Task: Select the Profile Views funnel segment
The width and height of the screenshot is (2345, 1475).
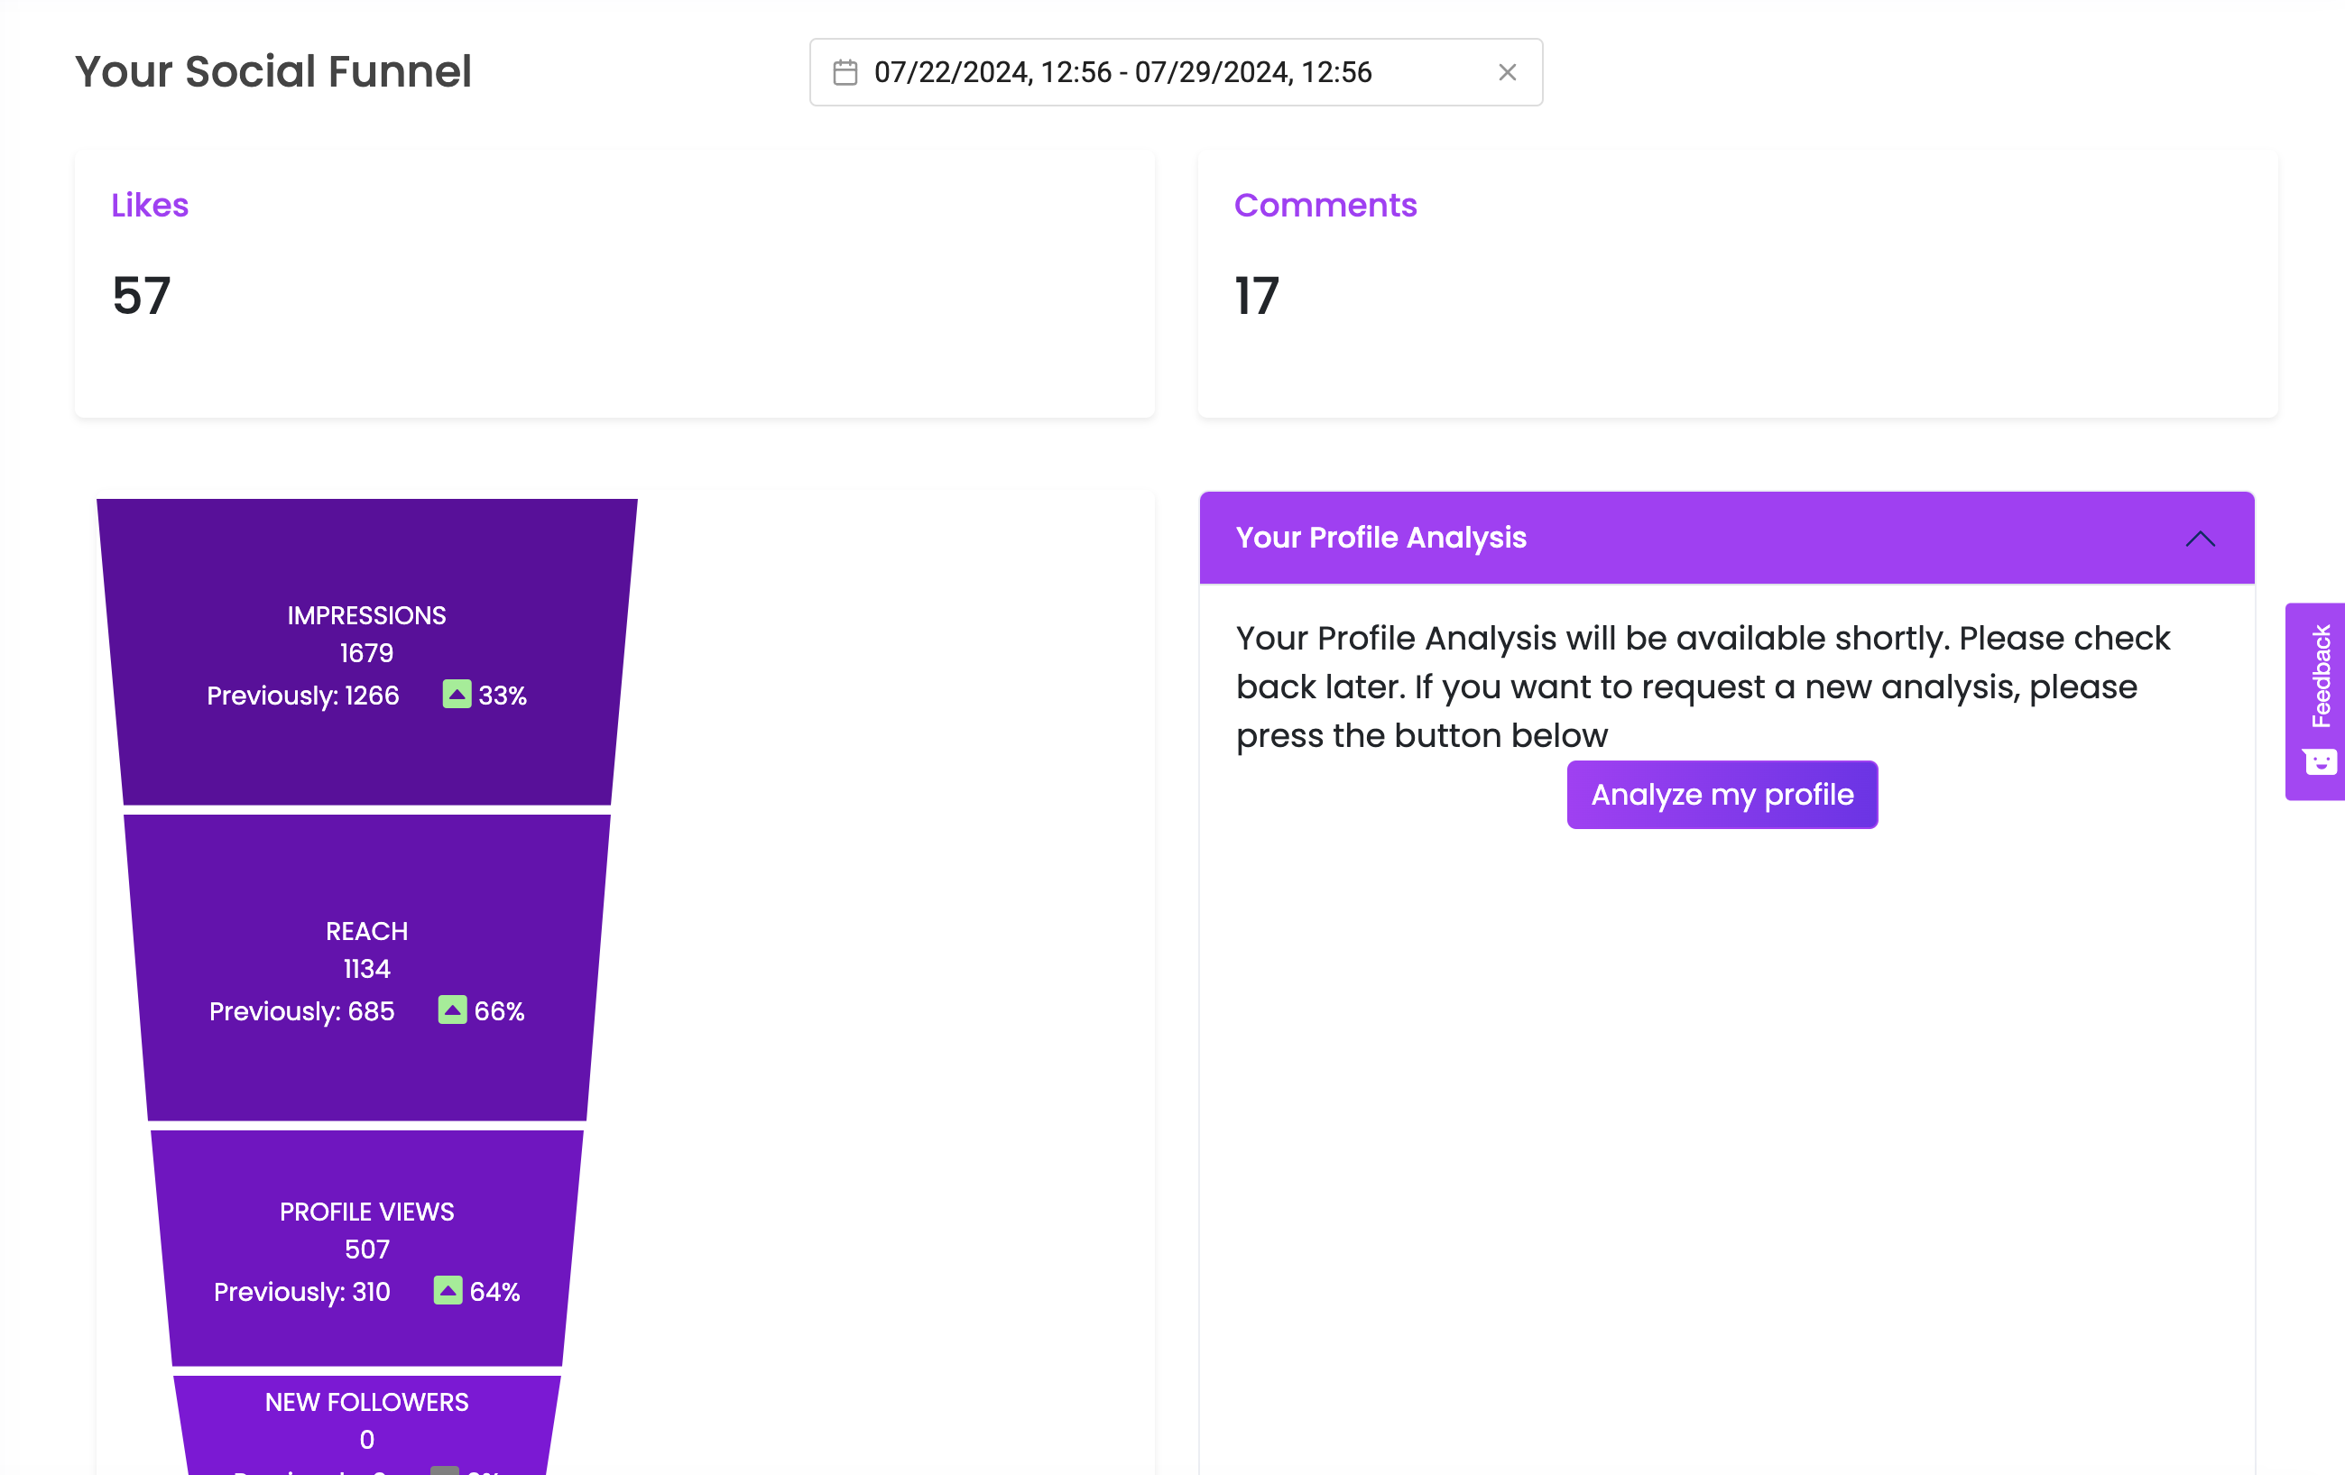Action: point(367,1249)
